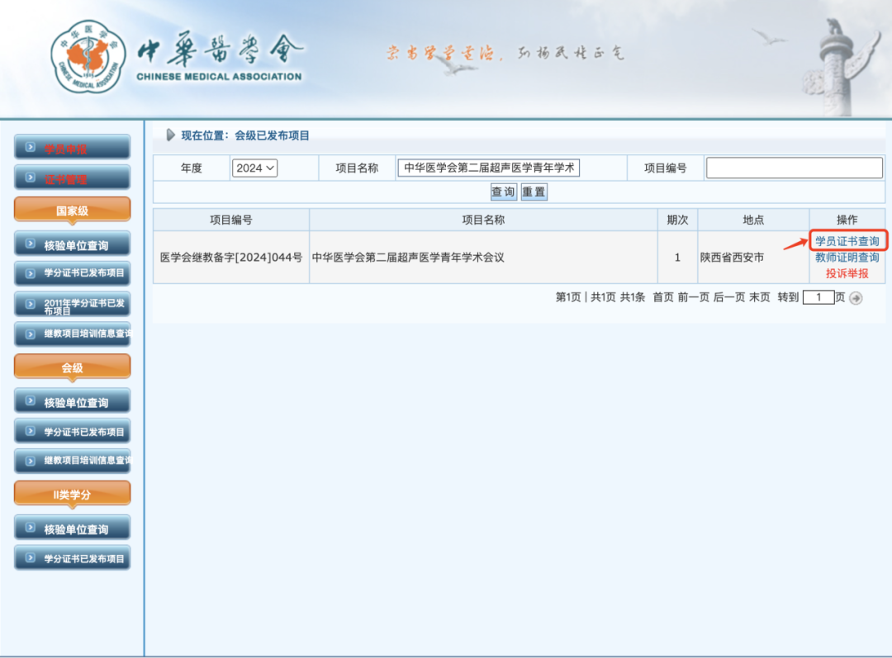Open 学分证书已发布项目 under II类学分
892x658 pixels.
point(72,558)
